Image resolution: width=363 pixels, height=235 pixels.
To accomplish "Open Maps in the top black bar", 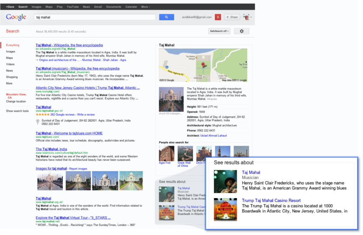I will coord(49,7).
